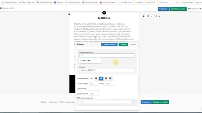
Task: Toggle the contrast half-circle icon
Action: (x=69, y=14)
